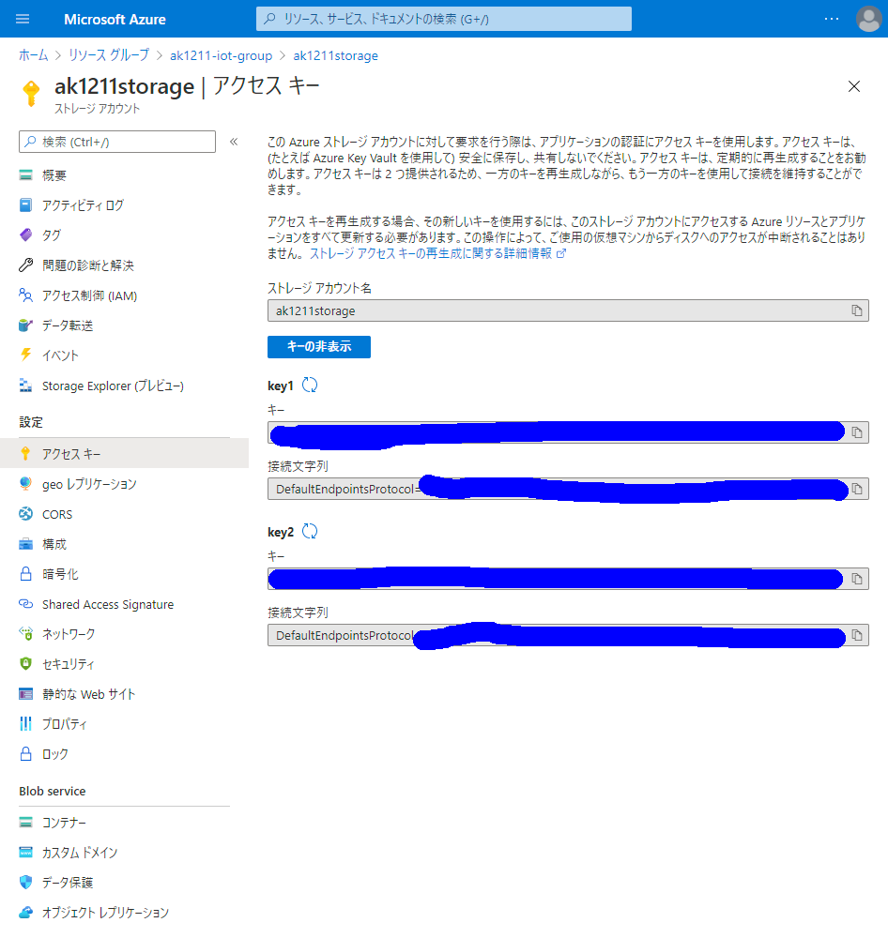Go to ak1211-iot-group breadcrumb link
Viewport: 888px width, 938px height.
pyautogui.click(x=221, y=55)
